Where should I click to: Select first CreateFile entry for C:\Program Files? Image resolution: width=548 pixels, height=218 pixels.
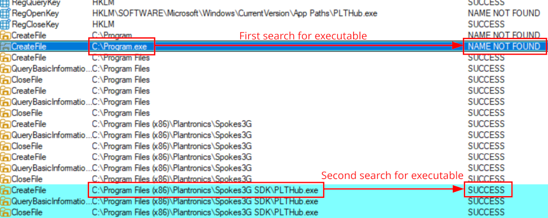(x=28, y=58)
